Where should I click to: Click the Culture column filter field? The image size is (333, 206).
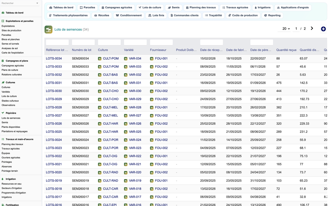[109, 42]
